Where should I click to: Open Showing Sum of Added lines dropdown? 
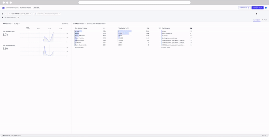click(x=97, y=24)
